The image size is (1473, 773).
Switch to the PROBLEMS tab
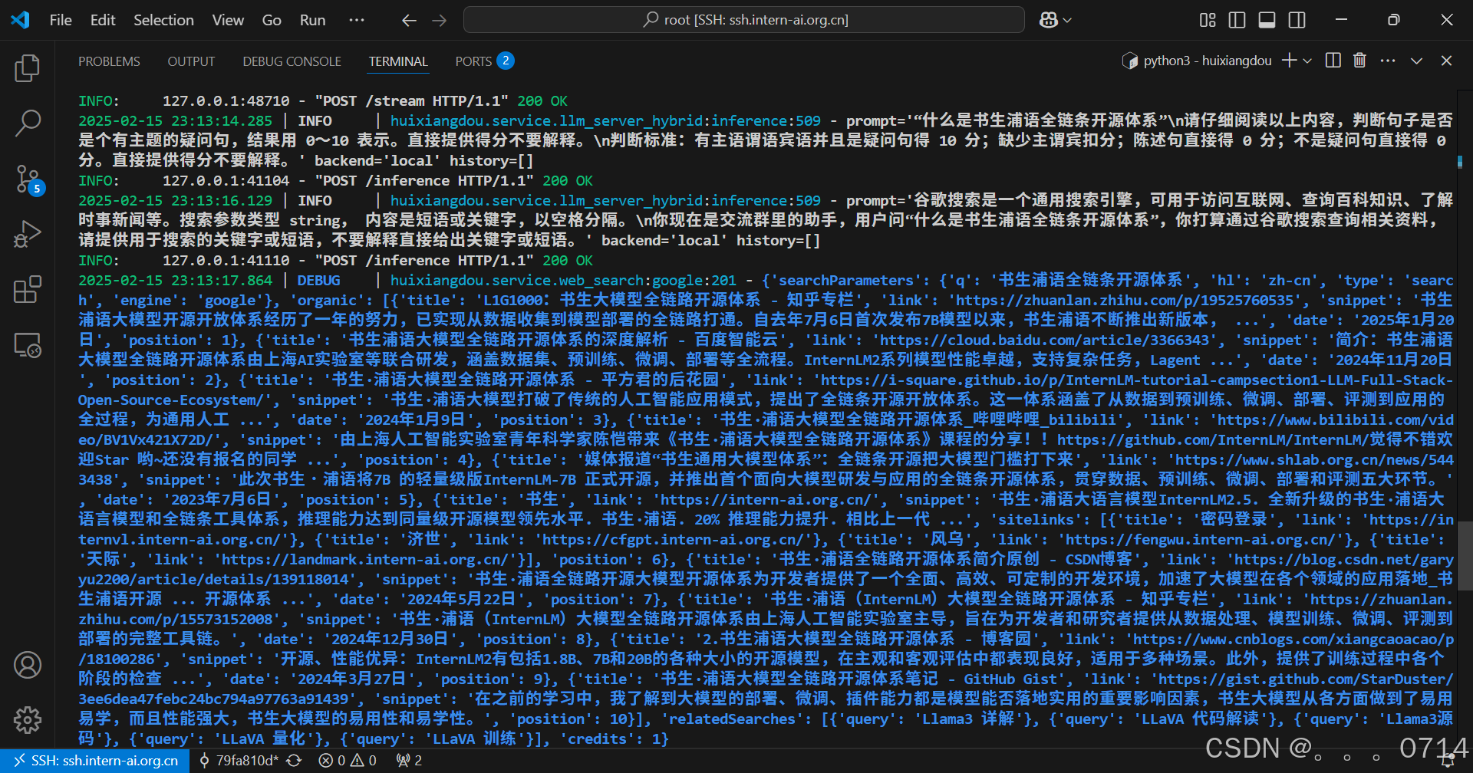tap(109, 61)
